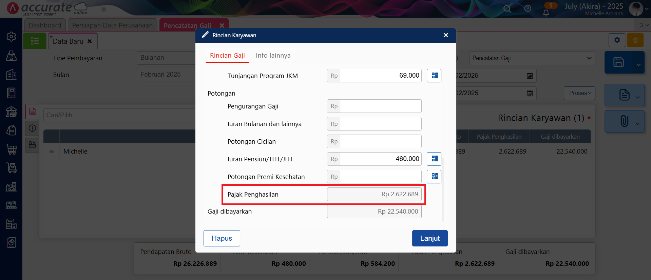Open the search magnifier in top bar
The image size is (651, 280).
tap(507, 8)
